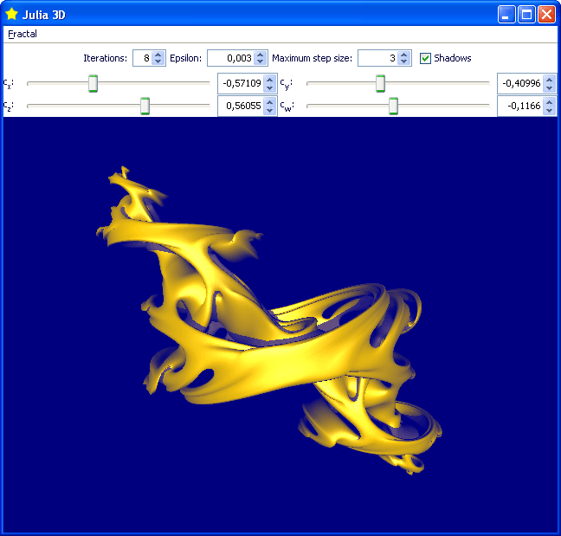Image resolution: width=561 pixels, height=536 pixels.
Task: Click the Epsilon value field
Action: (x=231, y=58)
